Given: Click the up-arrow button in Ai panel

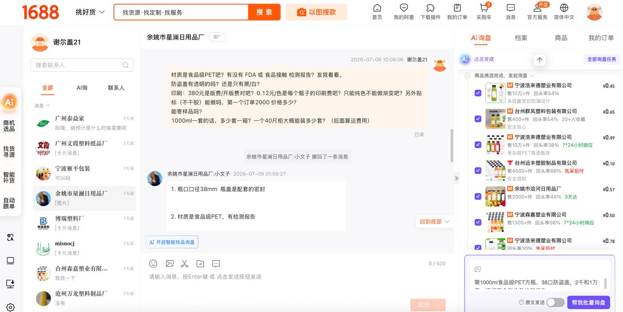Looking at the screenshot, I should point(540,60).
